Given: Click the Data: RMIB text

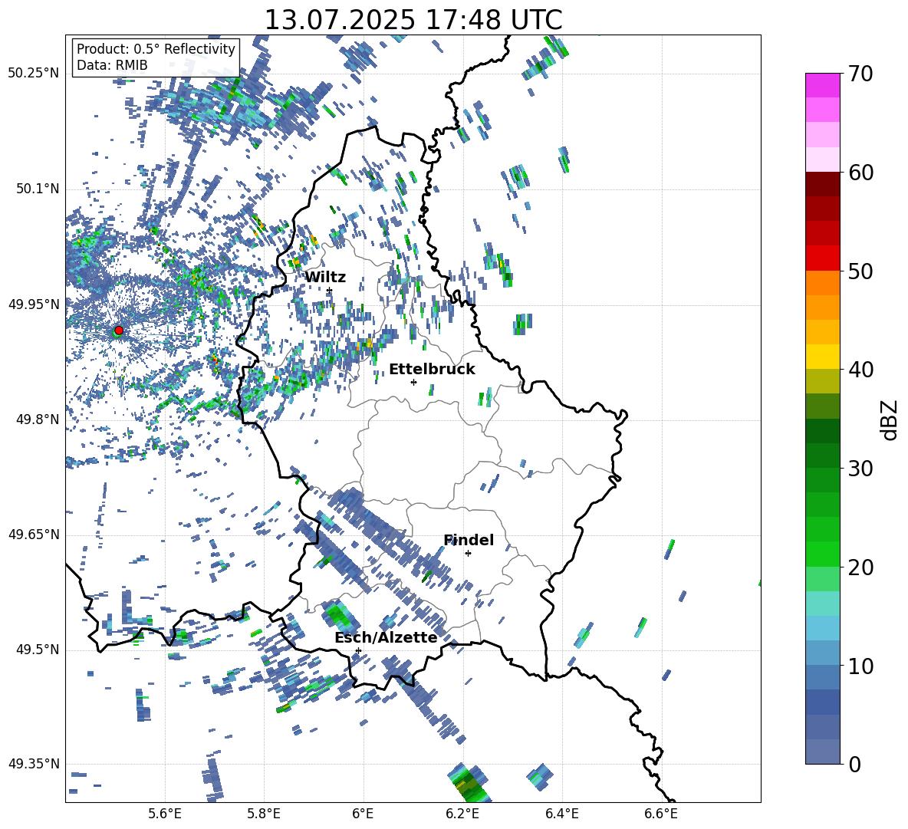Looking at the screenshot, I should [112, 65].
